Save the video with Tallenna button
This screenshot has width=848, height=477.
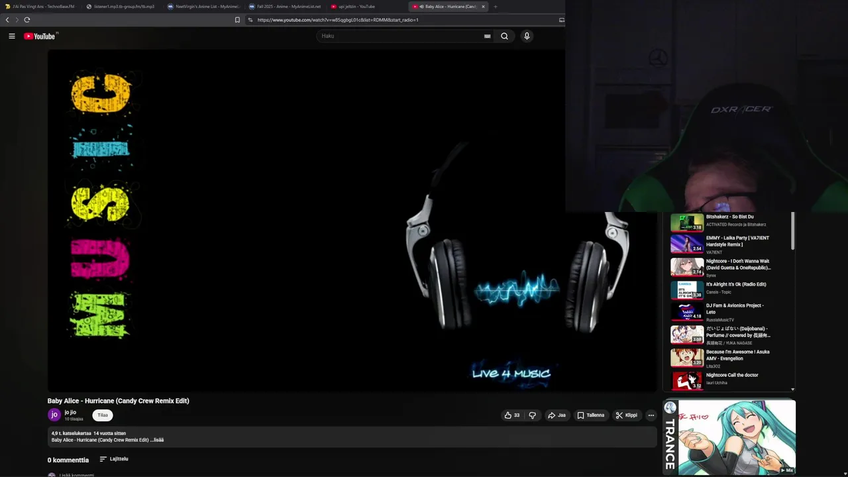(590, 415)
